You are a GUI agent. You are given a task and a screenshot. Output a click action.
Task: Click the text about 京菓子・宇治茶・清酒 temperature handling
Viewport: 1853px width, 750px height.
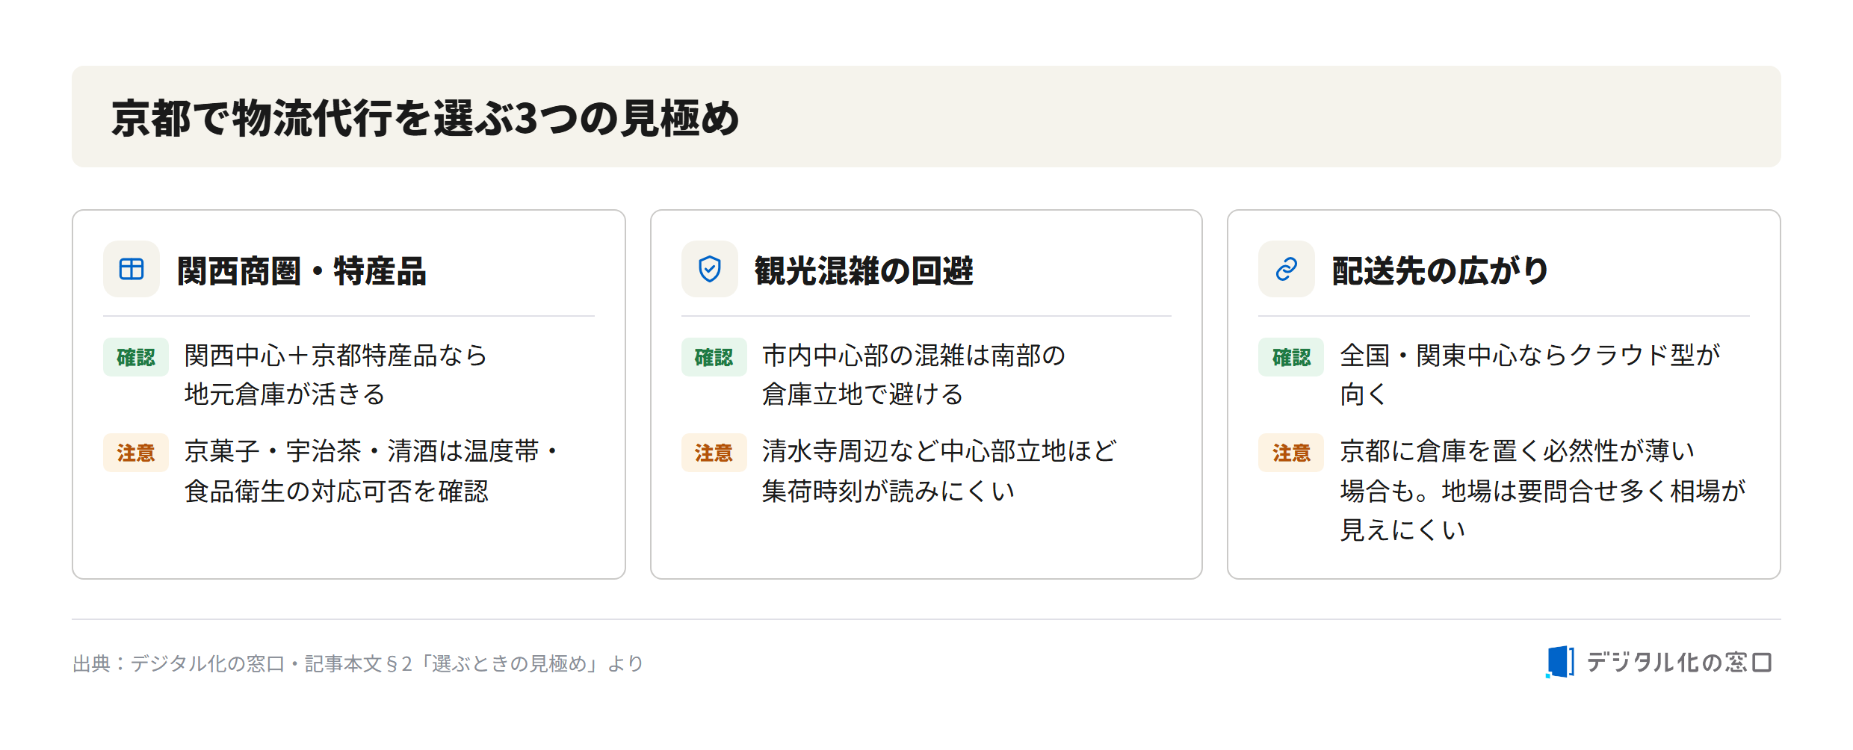[371, 471]
